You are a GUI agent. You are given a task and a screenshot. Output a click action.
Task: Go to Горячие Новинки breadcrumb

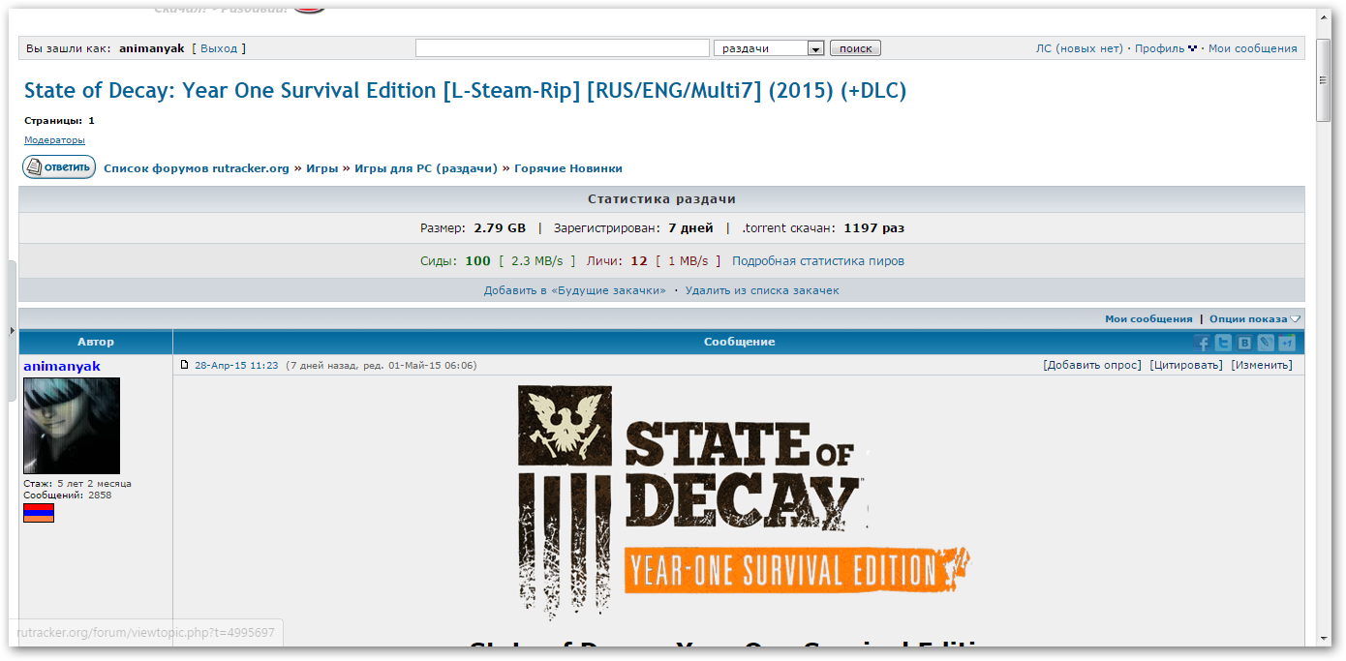point(568,168)
